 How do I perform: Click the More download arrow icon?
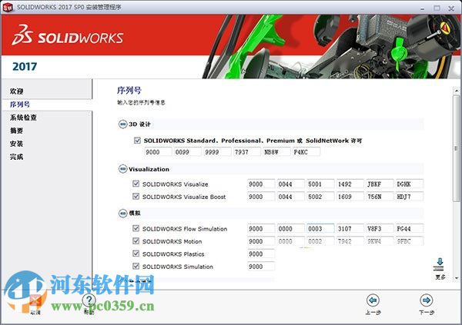click(440, 265)
